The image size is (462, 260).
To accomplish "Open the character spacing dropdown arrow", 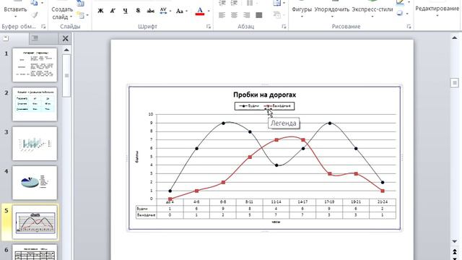I will (170, 12).
